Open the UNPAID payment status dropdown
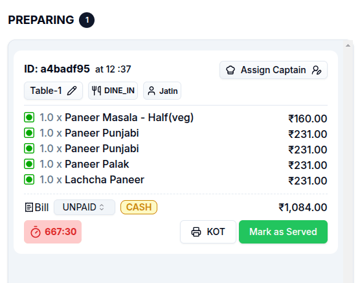 pos(84,207)
